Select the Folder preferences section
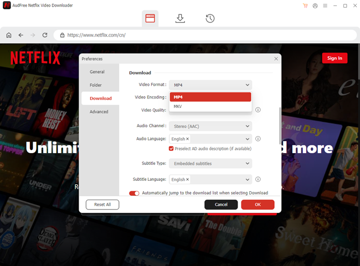360x266 pixels. 95,85
